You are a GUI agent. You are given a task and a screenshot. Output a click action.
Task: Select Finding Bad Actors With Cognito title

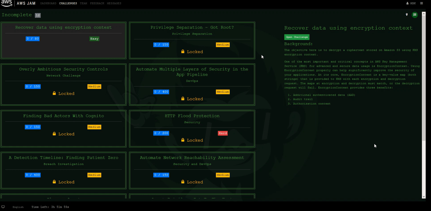click(63, 116)
